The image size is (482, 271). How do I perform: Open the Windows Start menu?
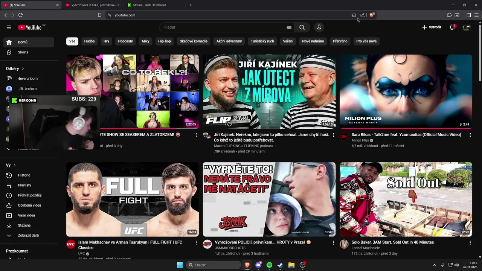point(180,265)
